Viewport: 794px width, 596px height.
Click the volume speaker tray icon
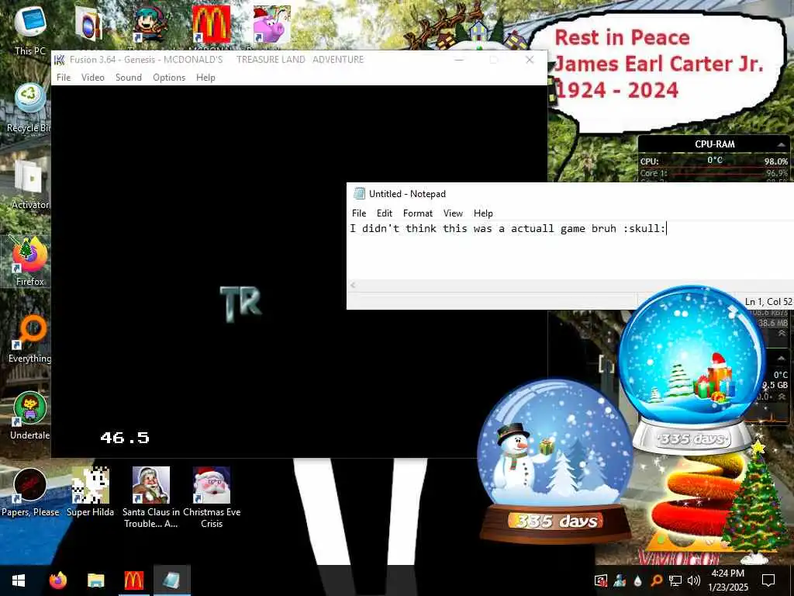point(694,580)
